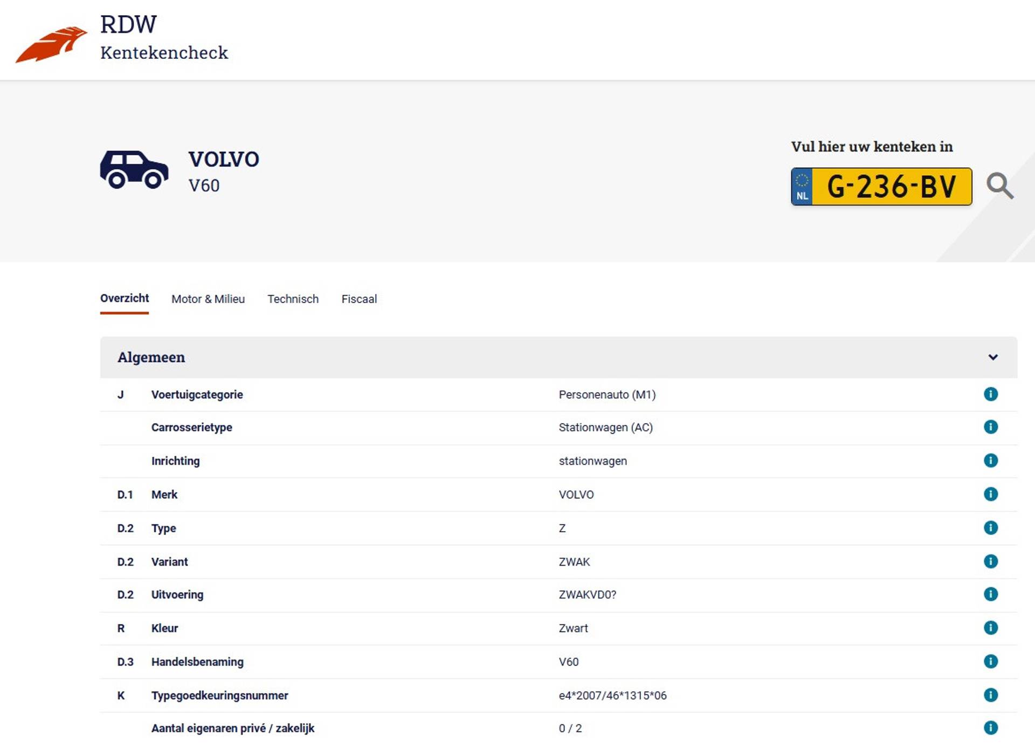Image resolution: width=1035 pixels, height=748 pixels.
Task: Click info icon next to Kleur
Action: click(990, 628)
